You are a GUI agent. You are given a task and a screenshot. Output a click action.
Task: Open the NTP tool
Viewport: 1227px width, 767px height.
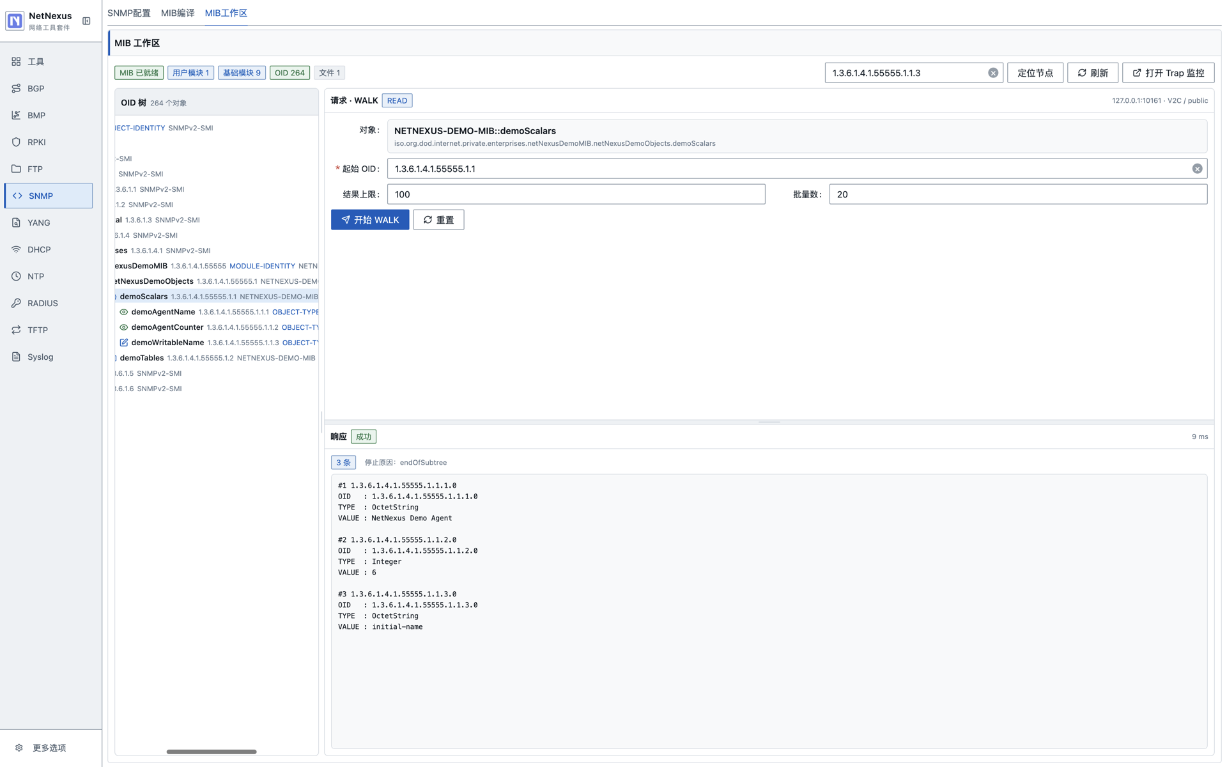48,276
